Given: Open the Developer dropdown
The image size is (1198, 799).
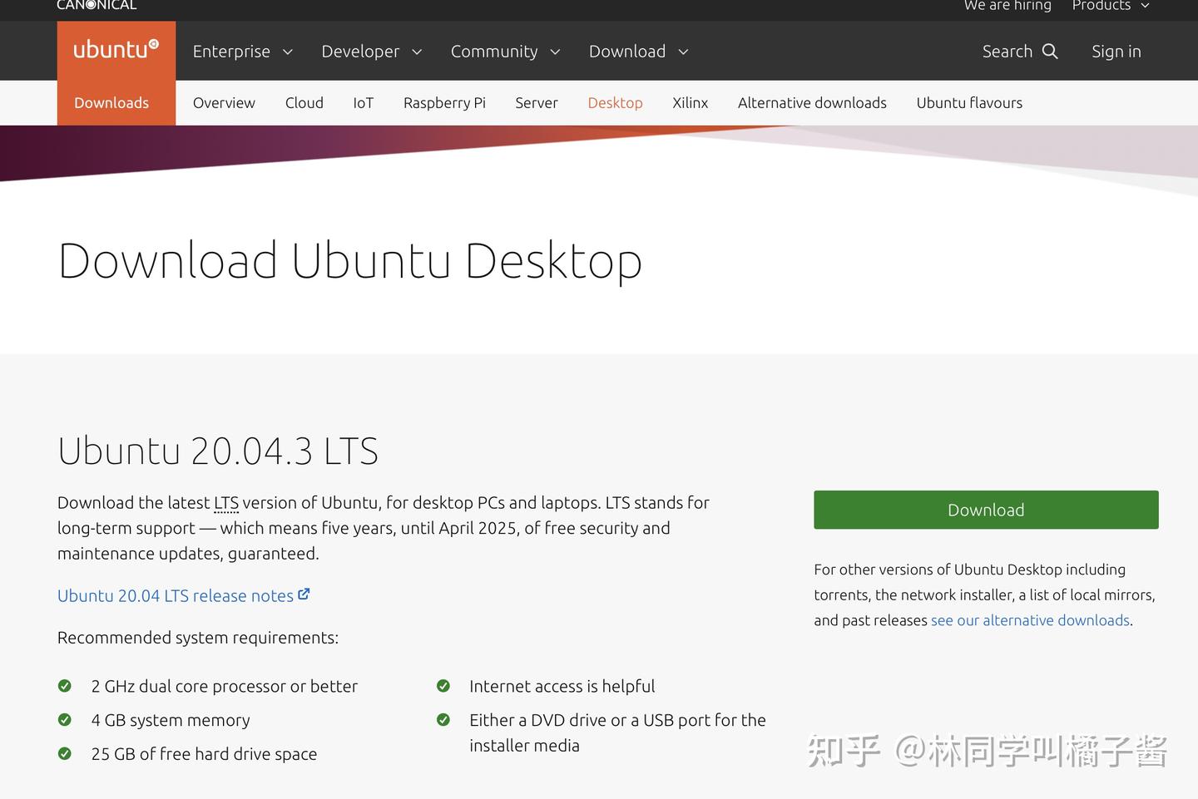Looking at the screenshot, I should point(371,51).
